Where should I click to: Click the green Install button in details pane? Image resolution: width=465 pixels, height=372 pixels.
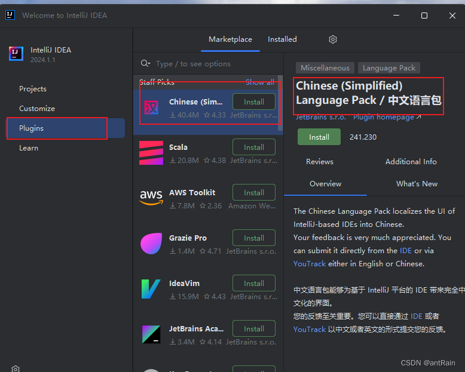(319, 137)
